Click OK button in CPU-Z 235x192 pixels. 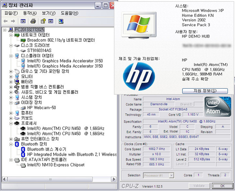click(222, 186)
